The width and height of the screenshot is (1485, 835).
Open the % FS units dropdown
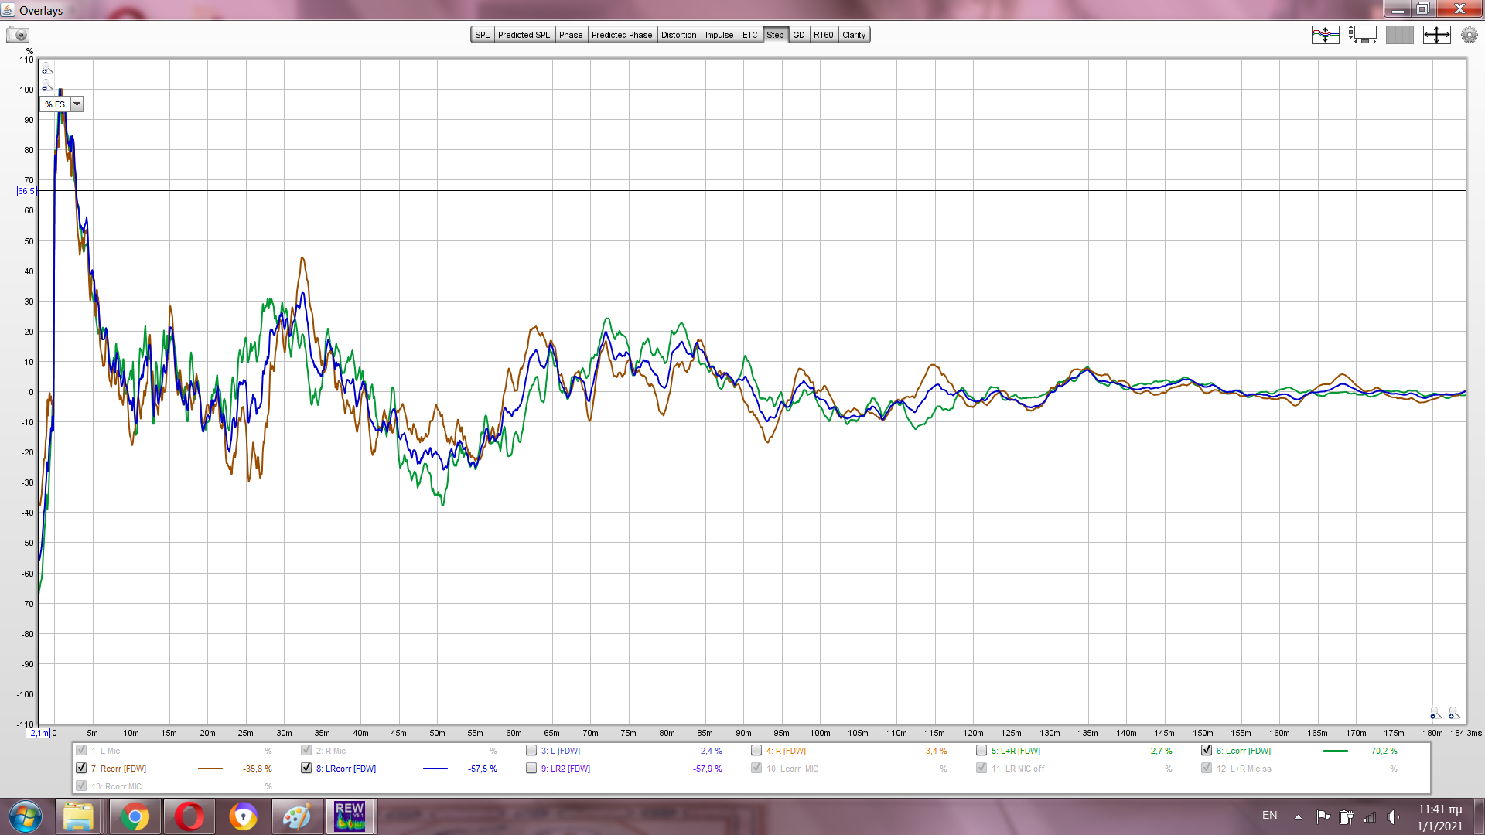coord(77,104)
